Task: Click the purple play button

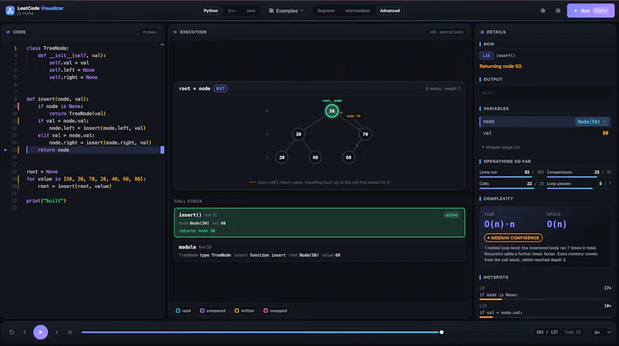Action: [x=40, y=332]
